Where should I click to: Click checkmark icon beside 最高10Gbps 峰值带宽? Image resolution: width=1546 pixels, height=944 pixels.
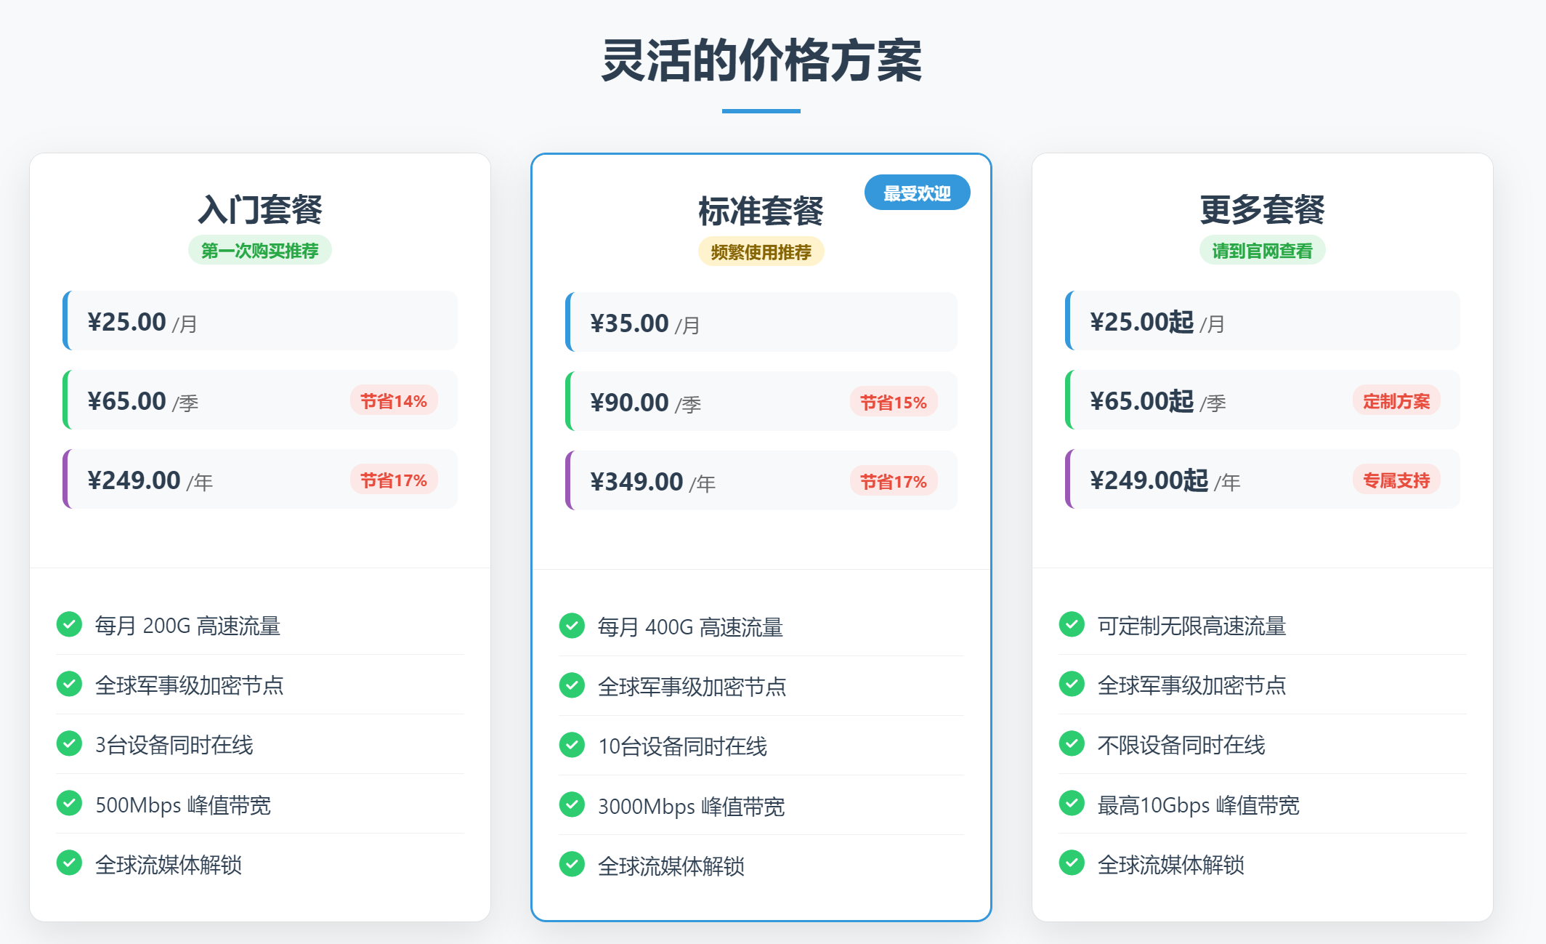tap(1072, 803)
